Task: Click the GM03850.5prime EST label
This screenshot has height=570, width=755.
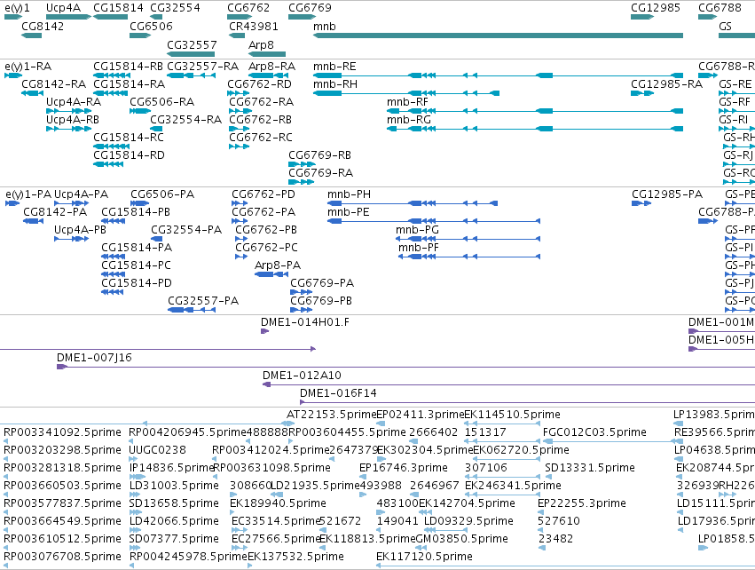Action: click(x=461, y=539)
